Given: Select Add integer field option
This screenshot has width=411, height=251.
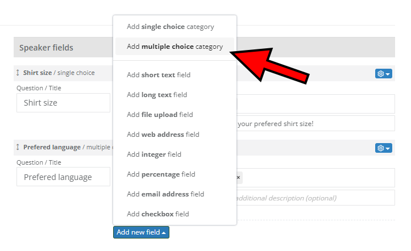Looking at the screenshot, I should 153,154.
